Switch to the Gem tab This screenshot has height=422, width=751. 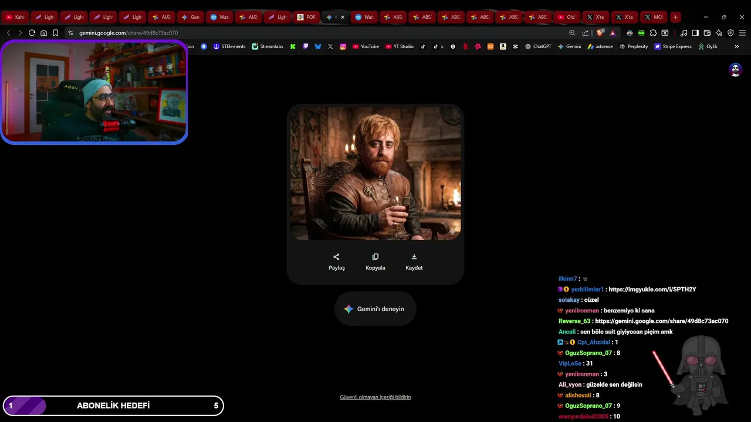190,17
